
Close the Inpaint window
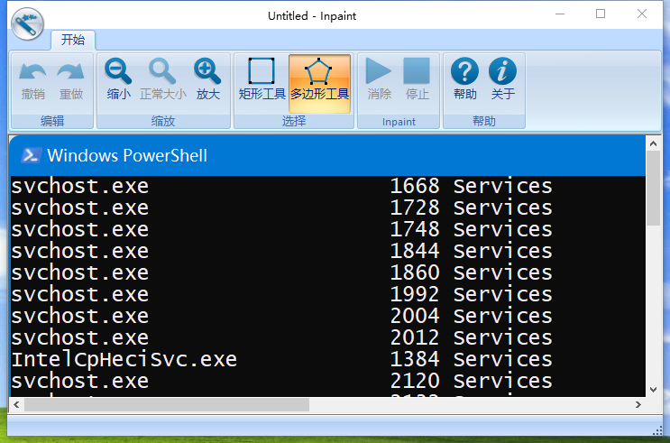pyautogui.click(x=642, y=14)
